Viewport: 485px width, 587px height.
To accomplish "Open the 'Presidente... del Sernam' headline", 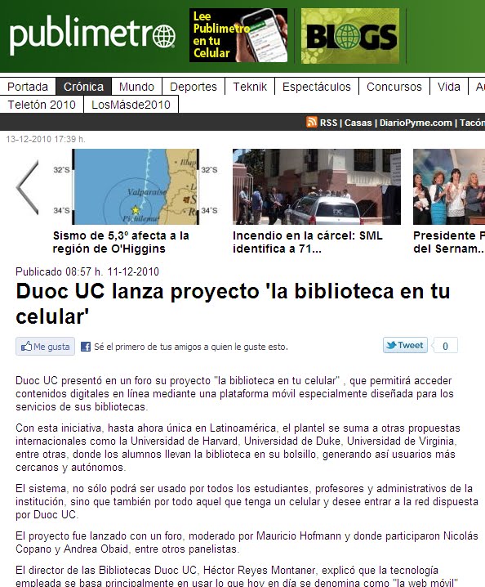I will (x=449, y=242).
